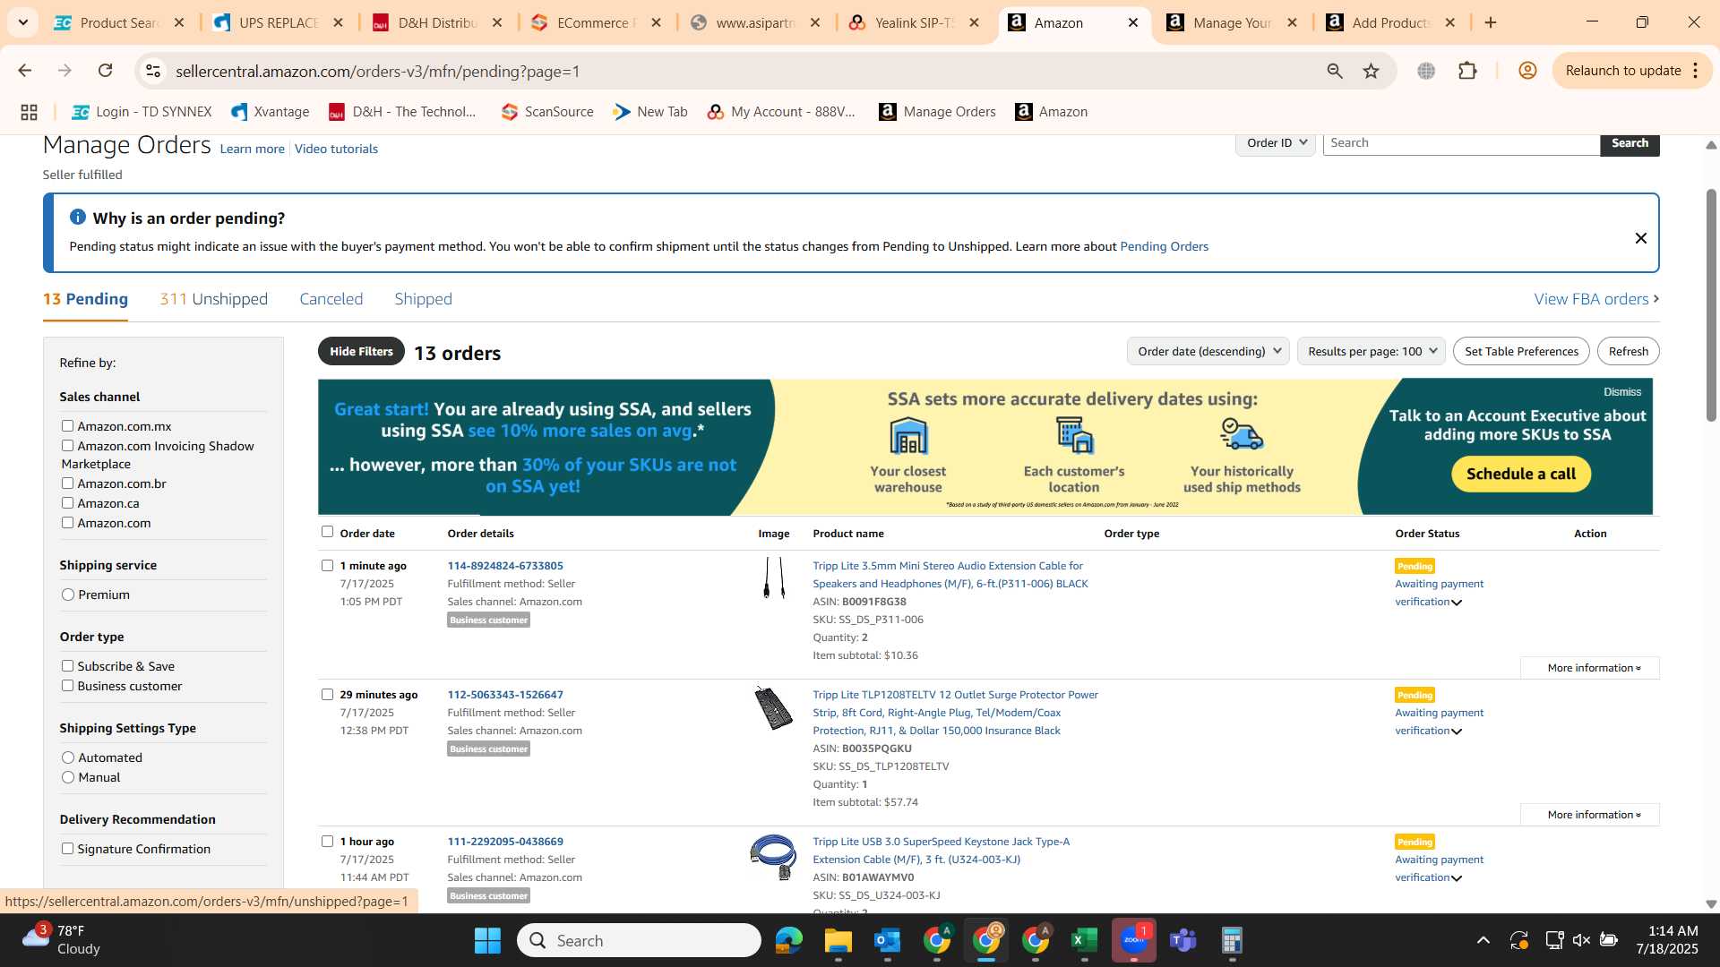1720x967 pixels.
Task: Open the extensions puzzle icon
Action: tap(1467, 71)
